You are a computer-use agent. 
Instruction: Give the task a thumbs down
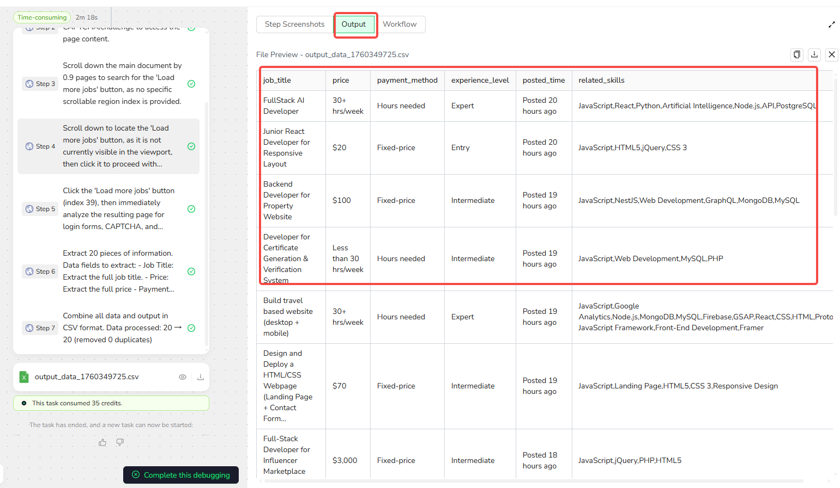pyautogui.click(x=120, y=442)
